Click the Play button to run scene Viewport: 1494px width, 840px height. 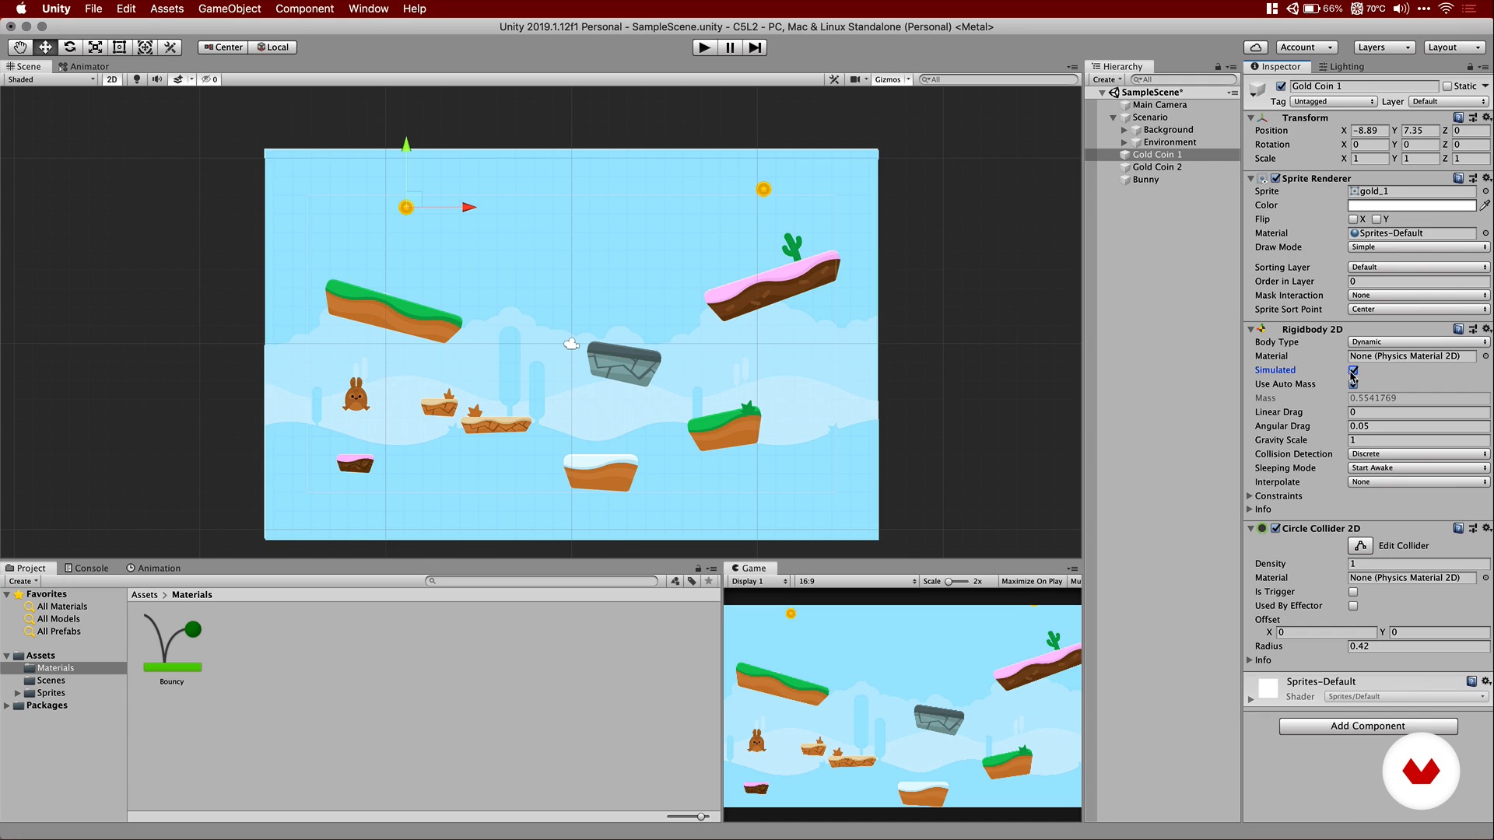(704, 47)
